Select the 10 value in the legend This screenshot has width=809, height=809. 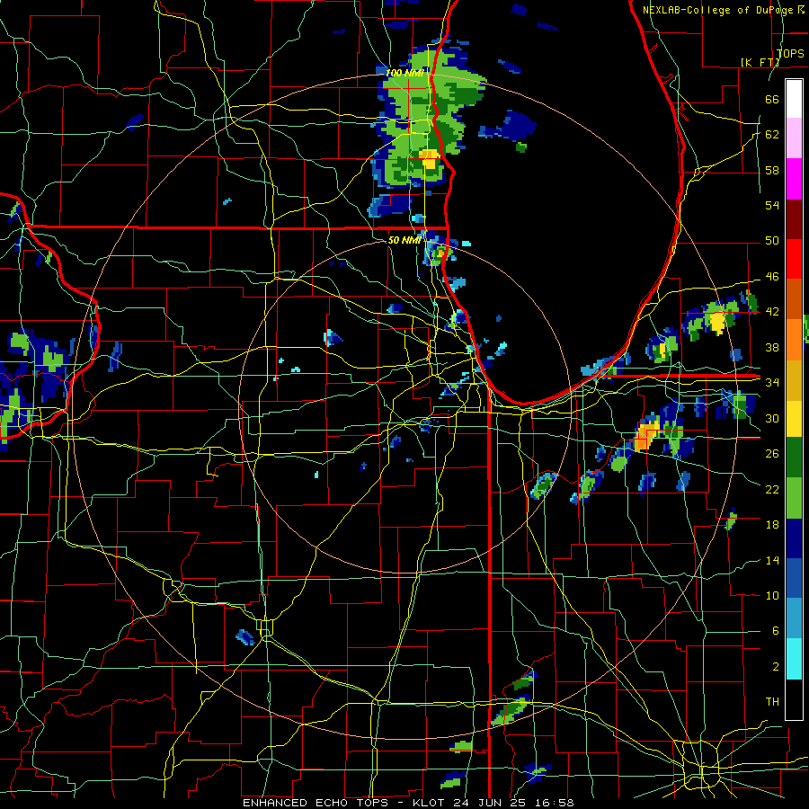(772, 595)
